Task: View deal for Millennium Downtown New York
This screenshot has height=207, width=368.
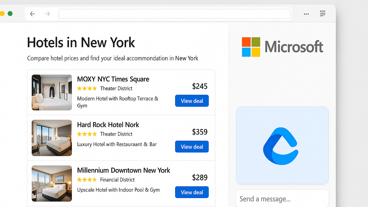Action: pos(192,192)
